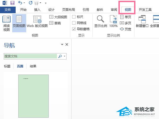
Task: Enable the 网格线 gridlines checkbox
Action: tap(74, 23)
